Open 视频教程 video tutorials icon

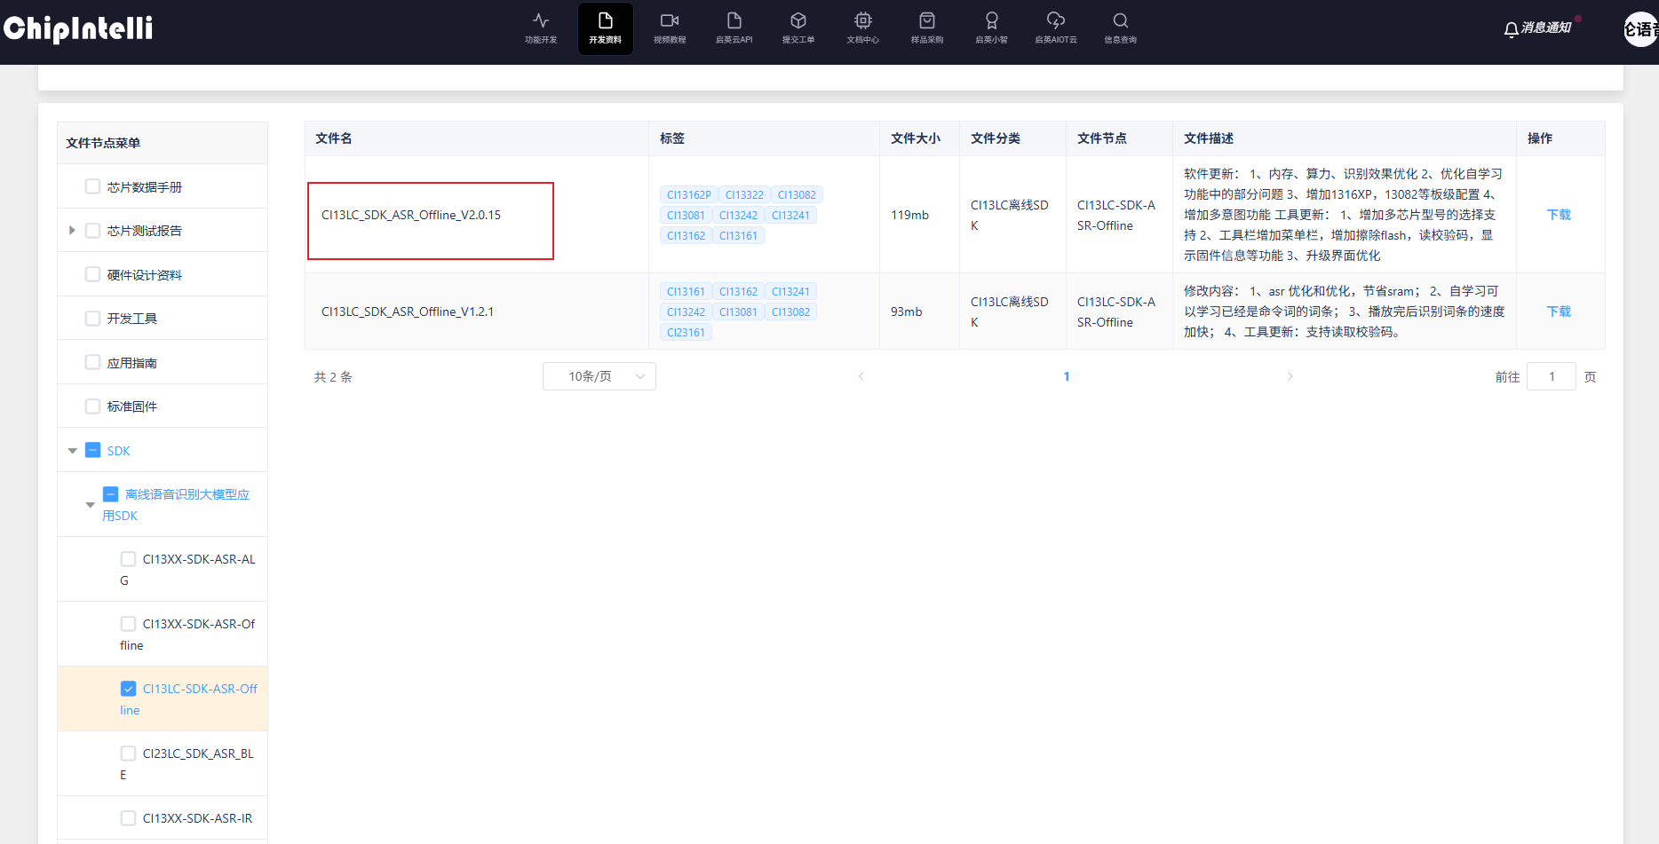click(x=670, y=28)
